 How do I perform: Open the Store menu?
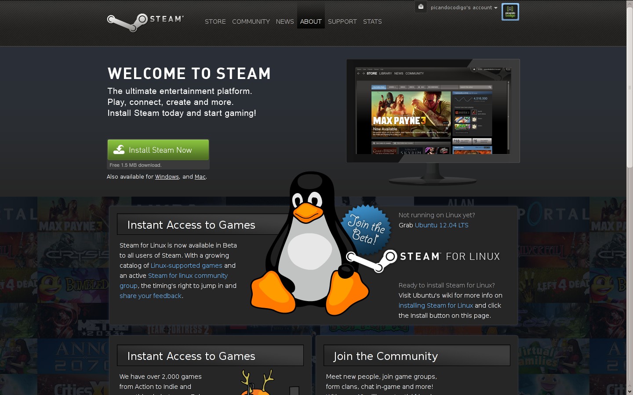(215, 22)
